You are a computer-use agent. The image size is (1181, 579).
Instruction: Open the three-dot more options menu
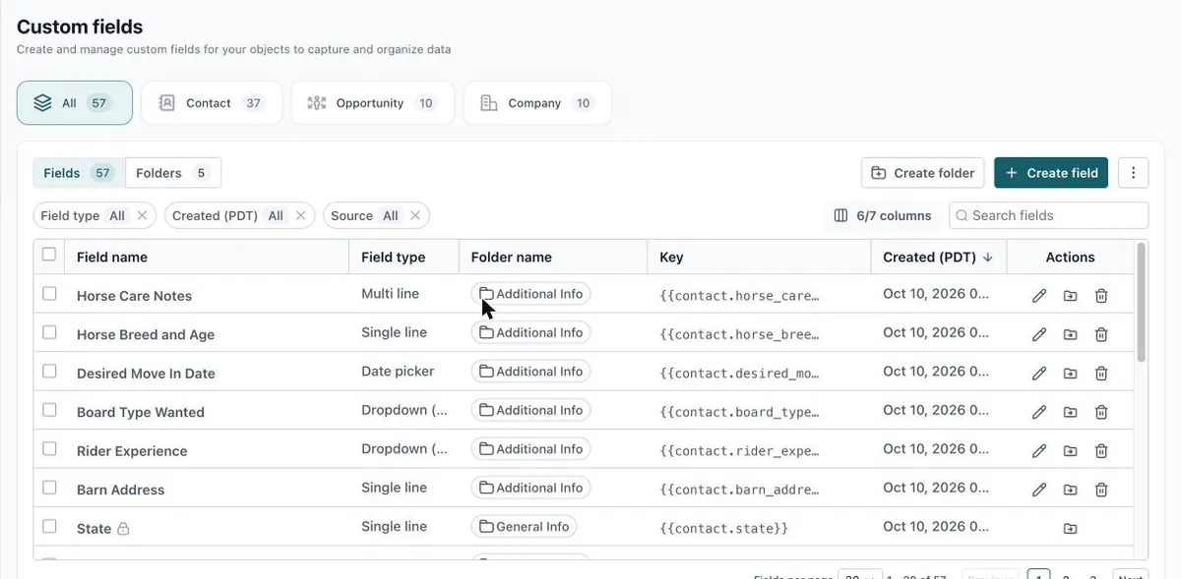tap(1133, 173)
